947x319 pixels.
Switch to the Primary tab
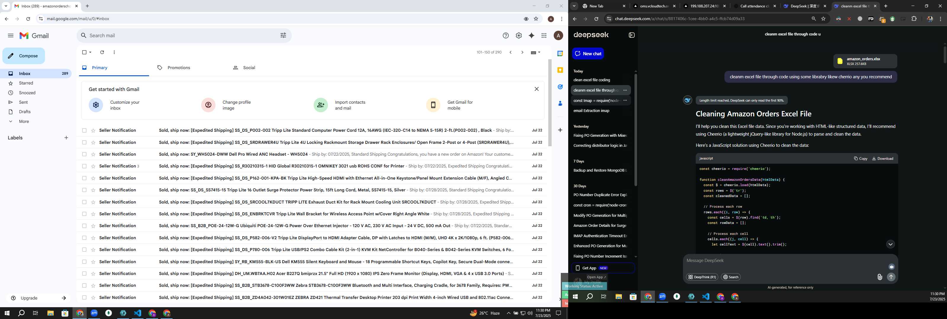tap(114, 68)
